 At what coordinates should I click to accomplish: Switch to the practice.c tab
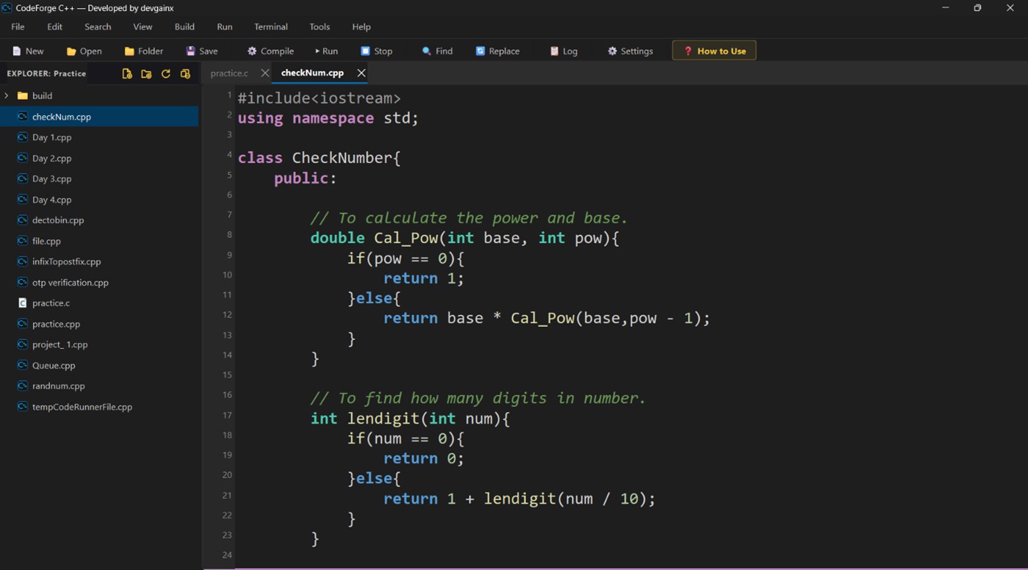coord(229,73)
